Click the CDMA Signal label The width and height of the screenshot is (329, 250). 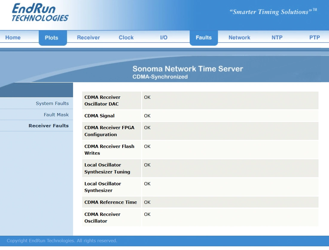pyautogui.click(x=100, y=116)
